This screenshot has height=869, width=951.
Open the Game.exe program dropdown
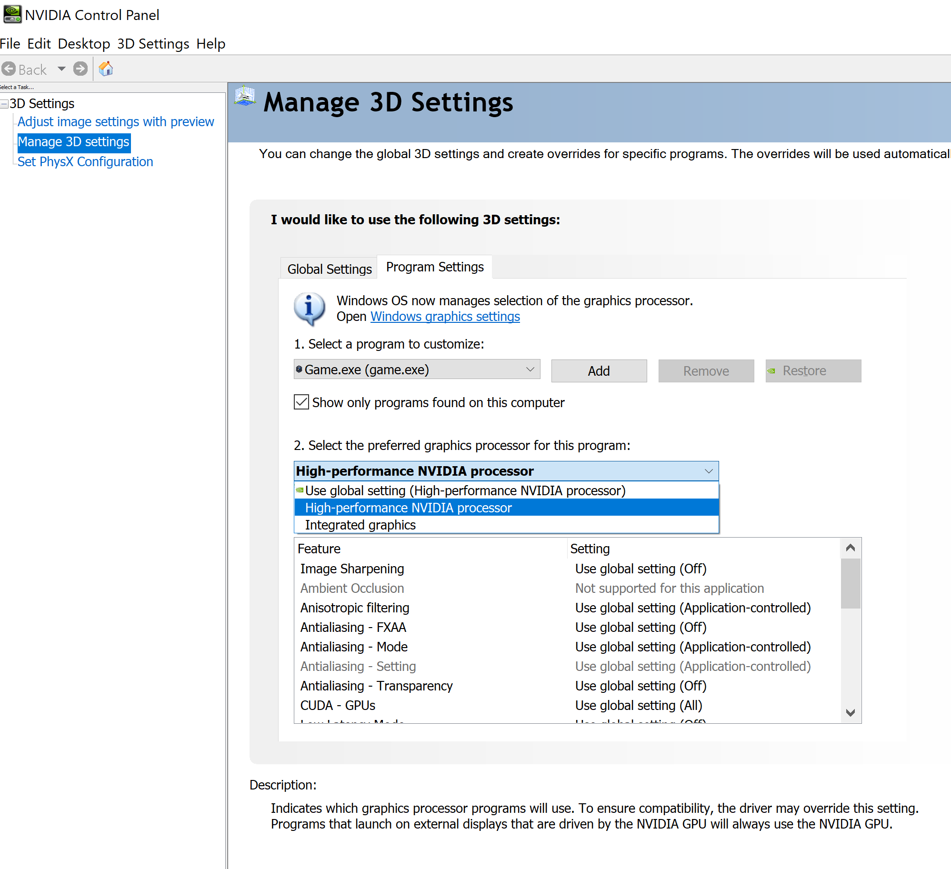[x=417, y=370]
